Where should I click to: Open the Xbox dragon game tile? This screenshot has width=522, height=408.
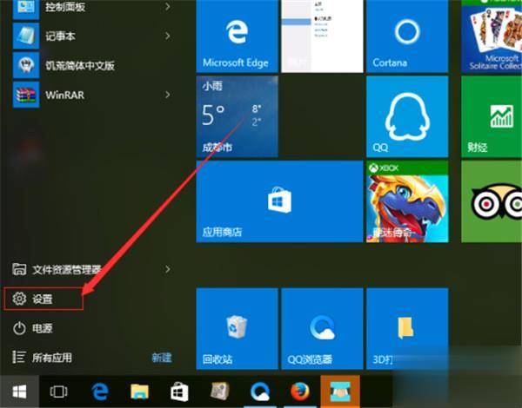click(x=407, y=201)
